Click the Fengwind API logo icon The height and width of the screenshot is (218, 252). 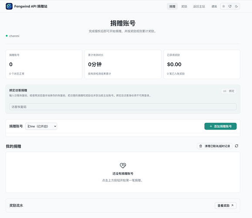click(9, 6)
